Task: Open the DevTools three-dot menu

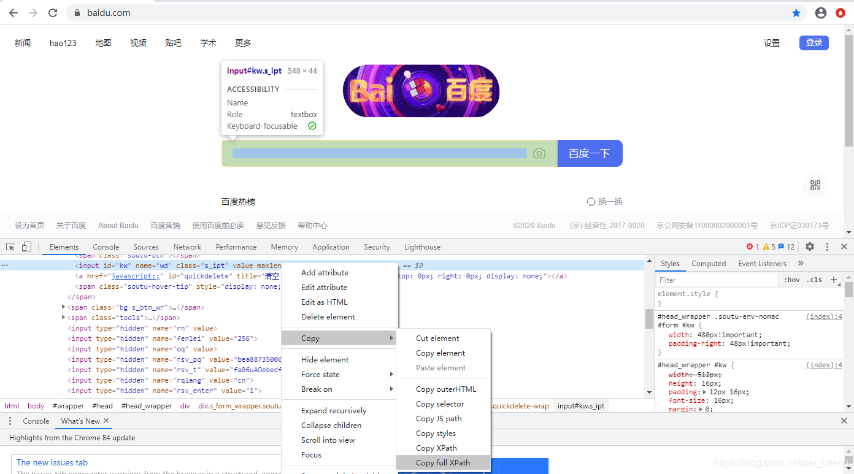Action: [827, 247]
